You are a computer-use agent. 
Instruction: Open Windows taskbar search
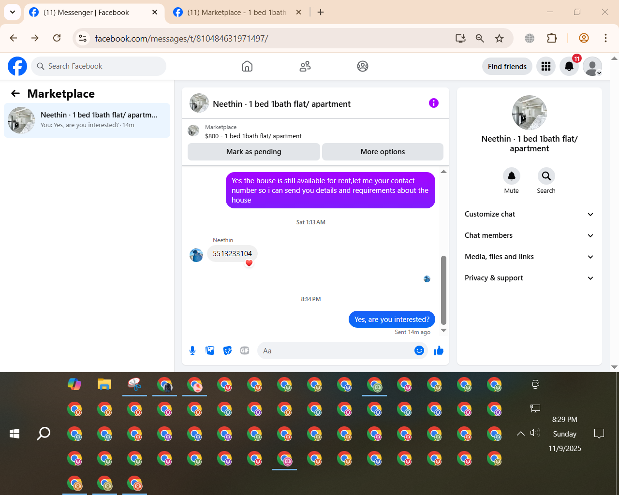click(44, 434)
